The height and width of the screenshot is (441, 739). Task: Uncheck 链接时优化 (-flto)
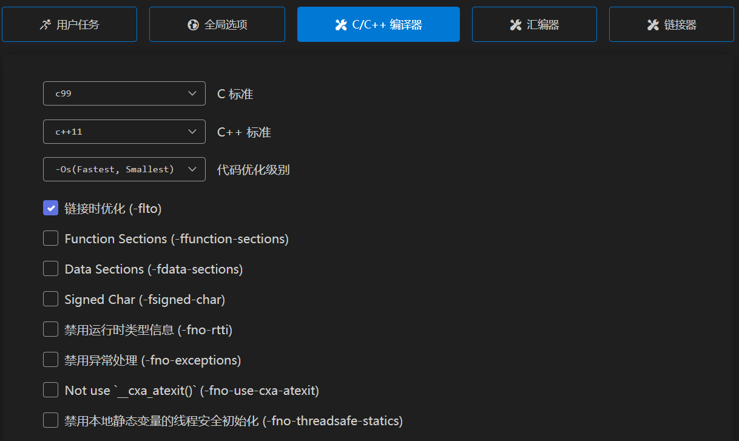tap(51, 208)
